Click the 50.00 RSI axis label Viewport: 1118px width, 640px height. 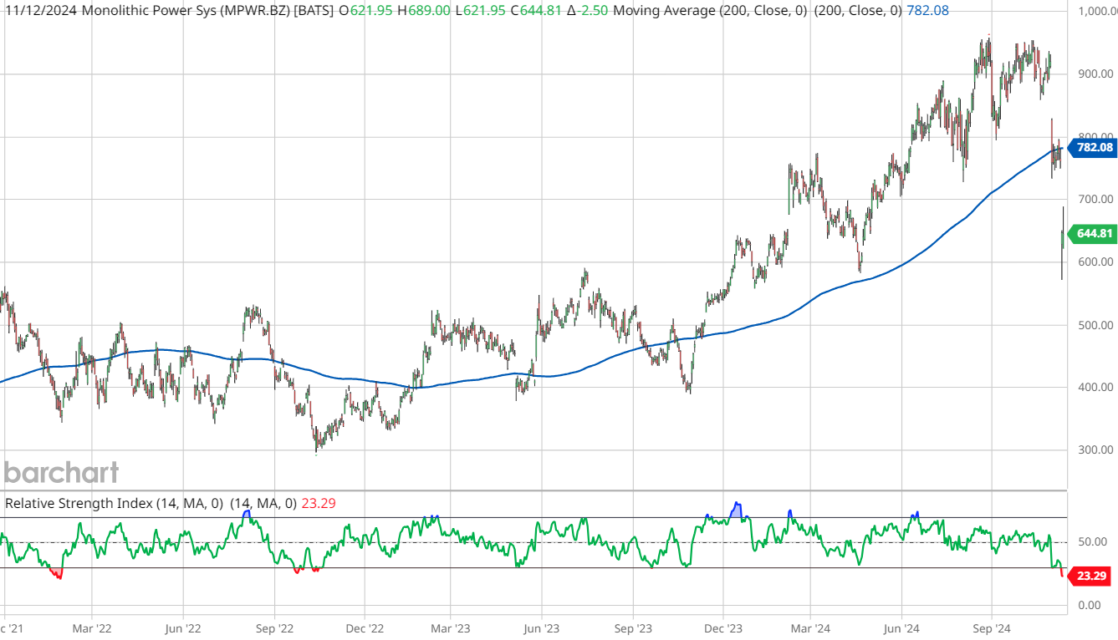point(1093,542)
